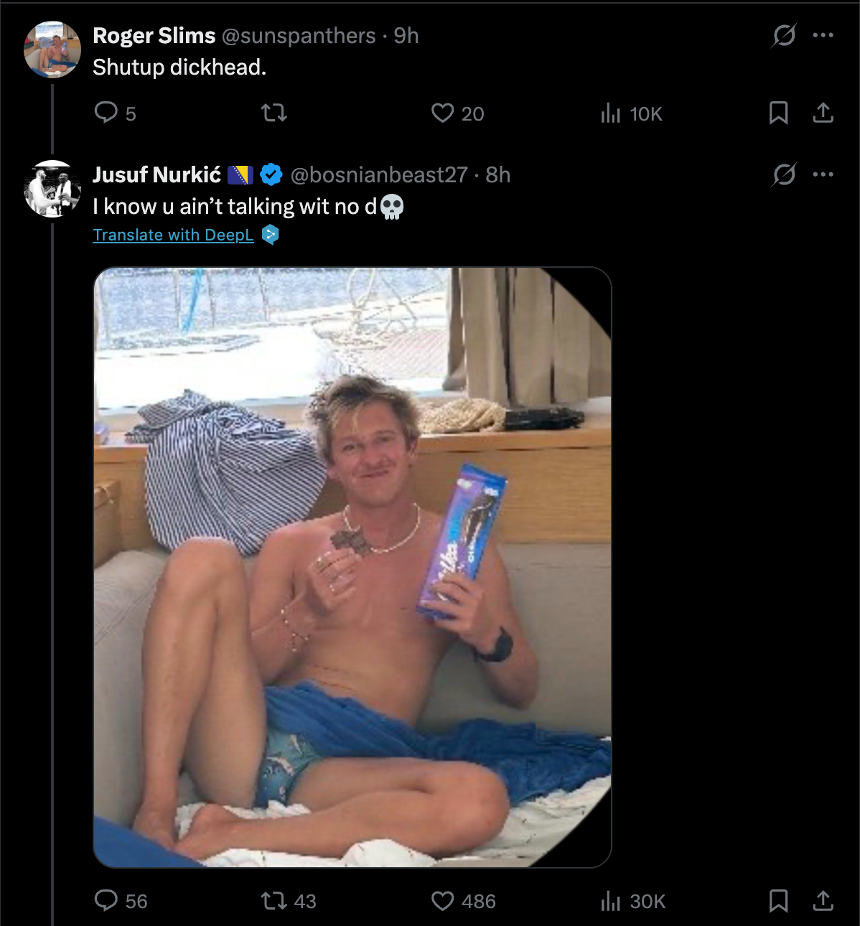Click "Translate with DeepL" link
Viewport: 860px width, 926px height.
pos(173,235)
